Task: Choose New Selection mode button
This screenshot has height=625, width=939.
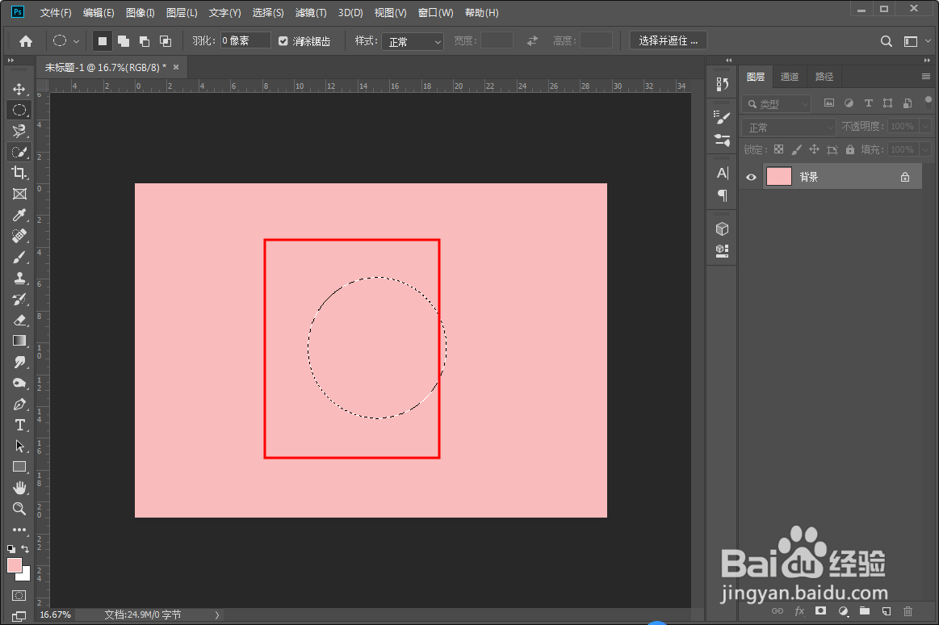Action: point(103,40)
